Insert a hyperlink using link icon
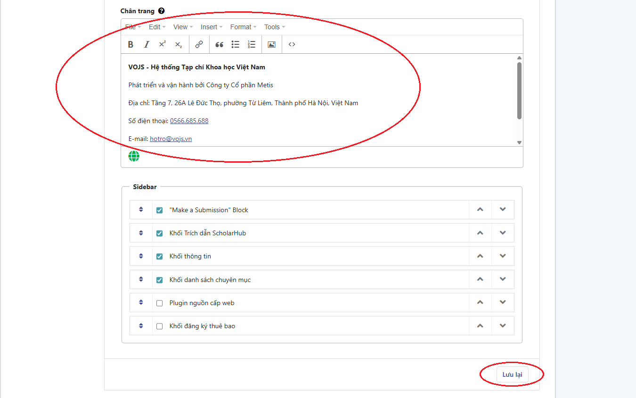Viewport: 636px width, 398px height. [199, 44]
